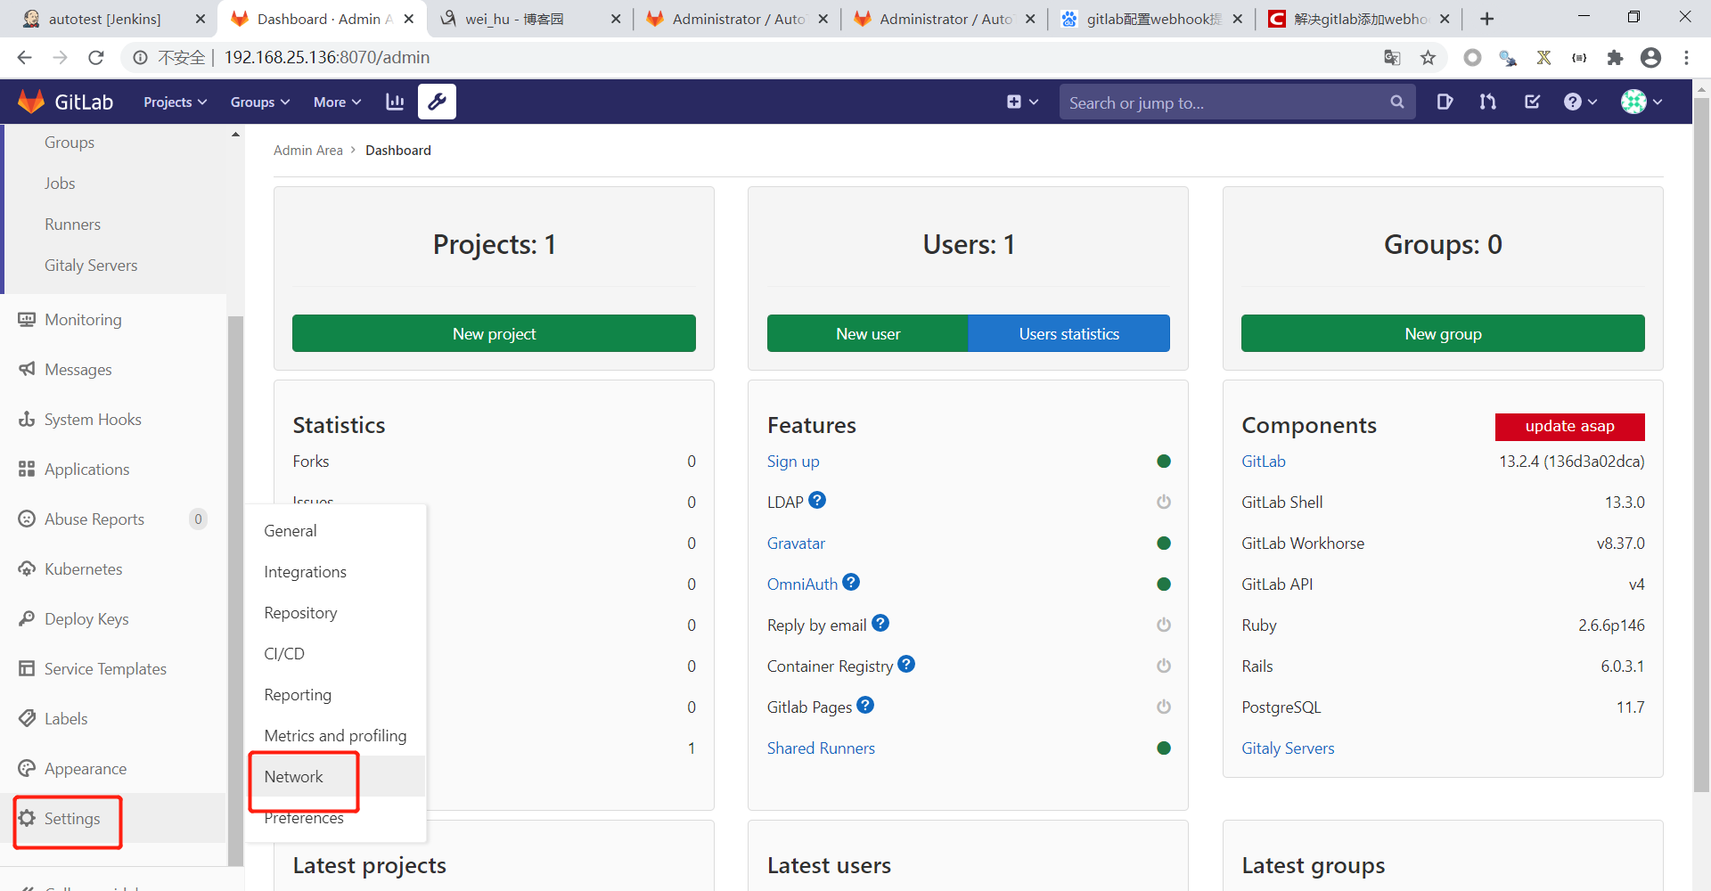Image resolution: width=1711 pixels, height=891 pixels.
Task: Show Gitlab Pages help icon
Action: point(865,705)
